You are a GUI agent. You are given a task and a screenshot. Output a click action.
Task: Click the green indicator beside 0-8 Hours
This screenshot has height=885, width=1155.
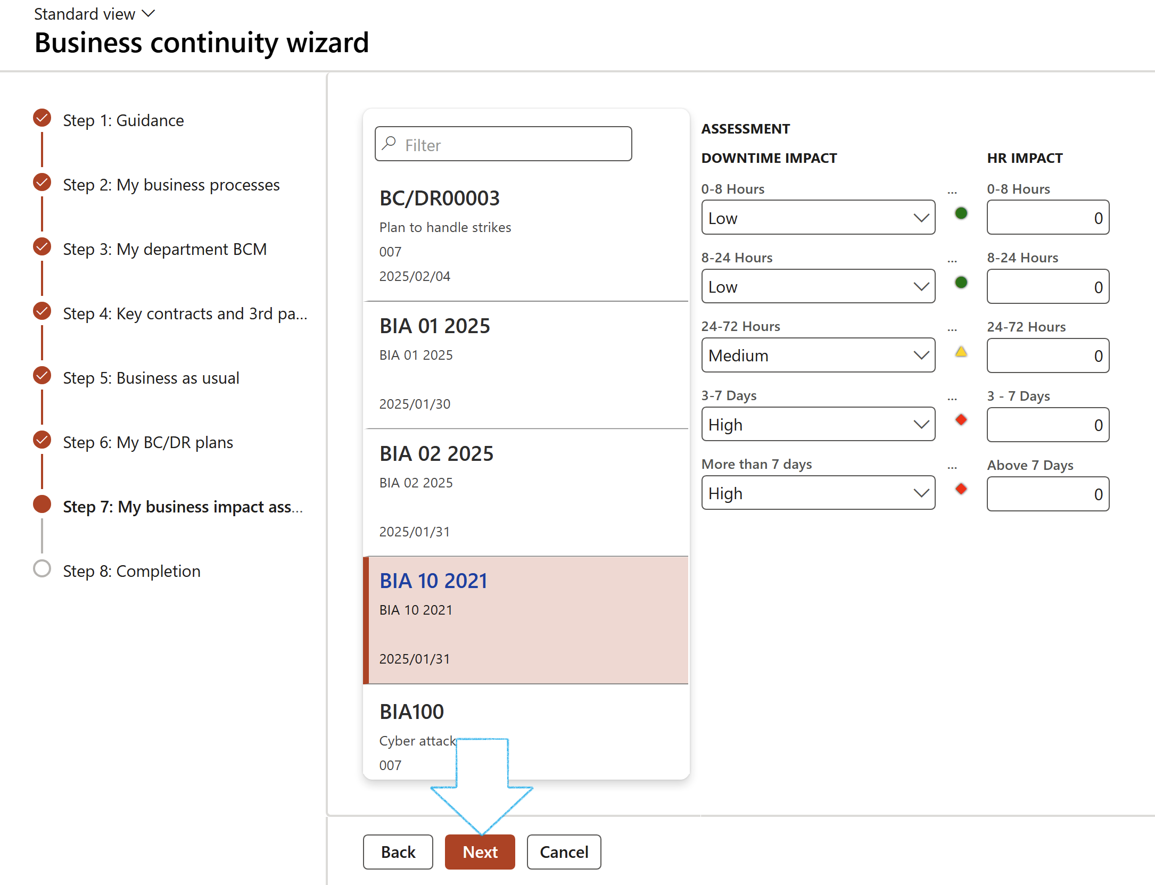coord(961,213)
